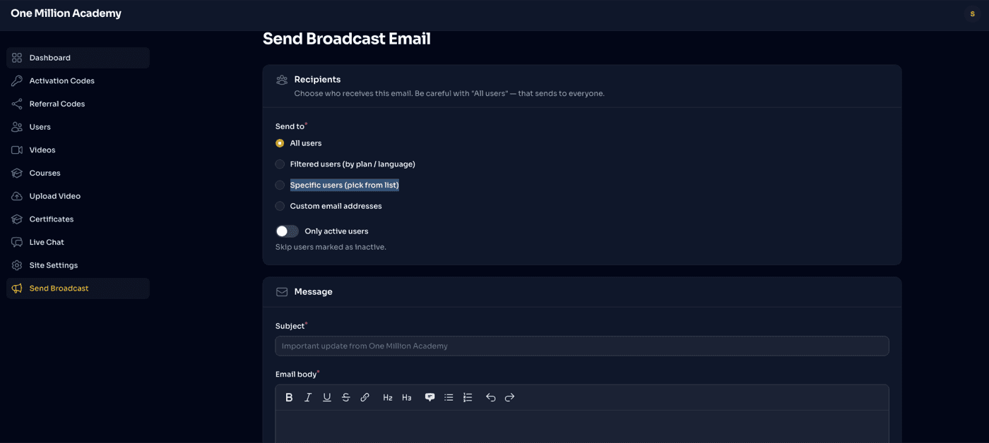Image resolution: width=989 pixels, height=443 pixels.
Task: Select Specific users (pick from list) radio
Action: pyautogui.click(x=280, y=185)
